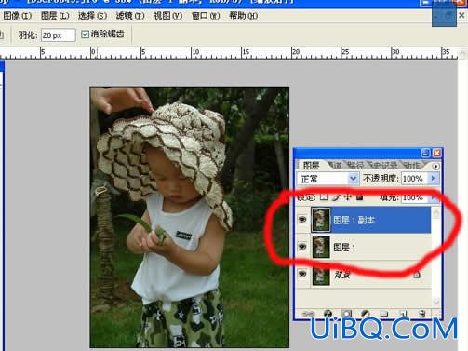Open the 图层(L) menu
The image size is (468, 351).
coord(55,16)
